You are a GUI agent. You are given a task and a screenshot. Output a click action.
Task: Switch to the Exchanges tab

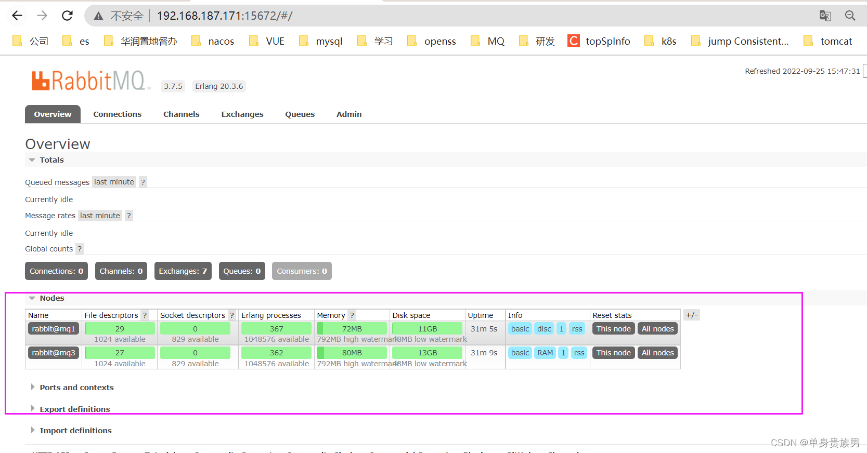tap(242, 114)
